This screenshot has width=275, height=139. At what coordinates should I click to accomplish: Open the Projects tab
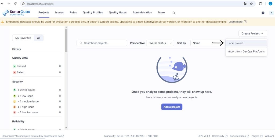click(44, 13)
